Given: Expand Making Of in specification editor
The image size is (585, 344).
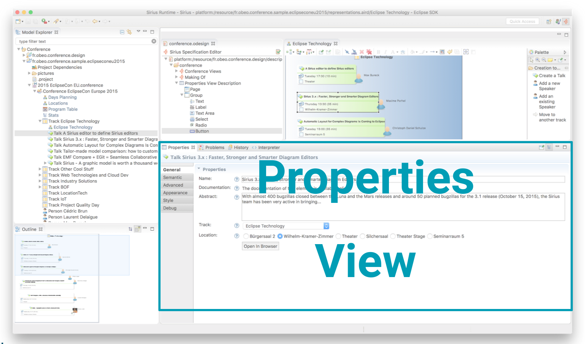Looking at the screenshot, I should 176,77.
